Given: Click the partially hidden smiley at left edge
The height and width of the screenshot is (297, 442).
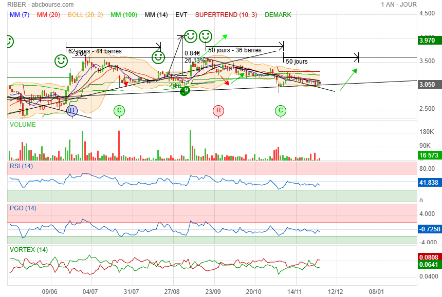Looking at the screenshot, I should (x=9, y=42).
